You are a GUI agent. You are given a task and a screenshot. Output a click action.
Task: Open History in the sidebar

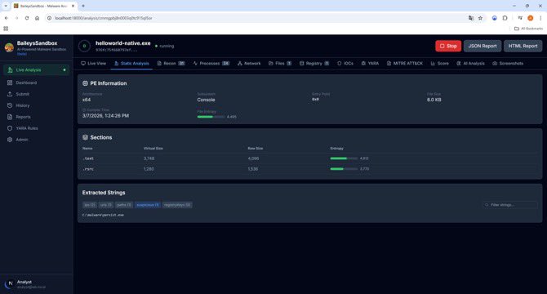(x=36, y=105)
